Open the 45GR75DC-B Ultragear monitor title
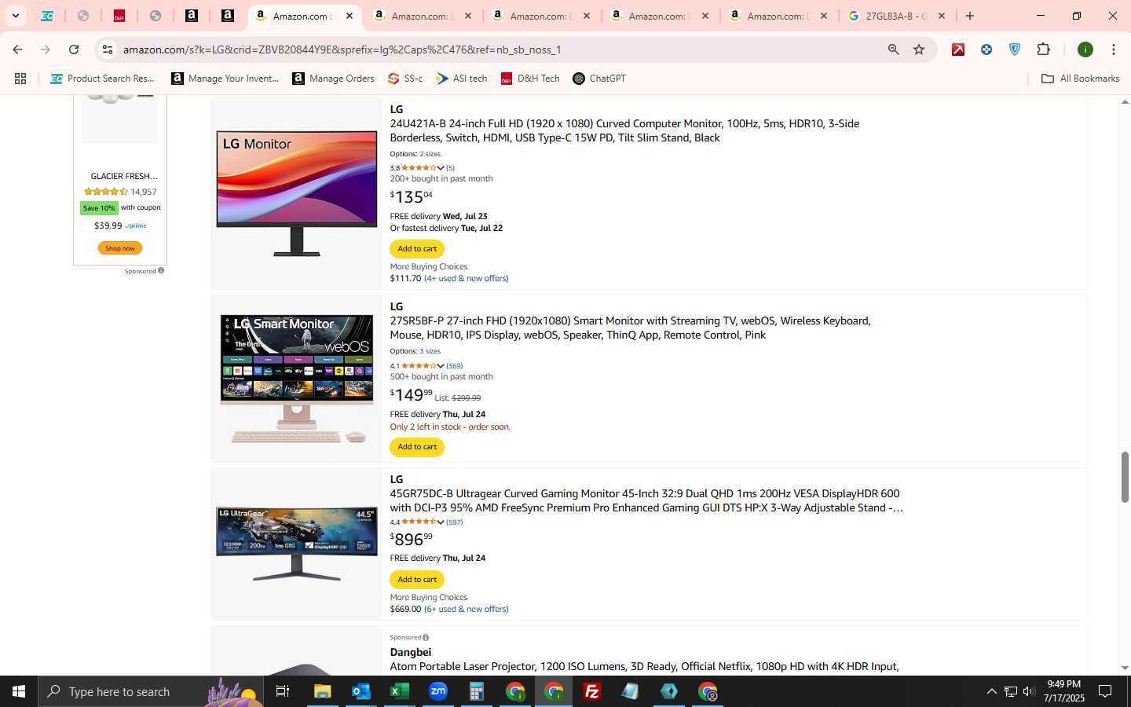The height and width of the screenshot is (707, 1131). (646, 500)
